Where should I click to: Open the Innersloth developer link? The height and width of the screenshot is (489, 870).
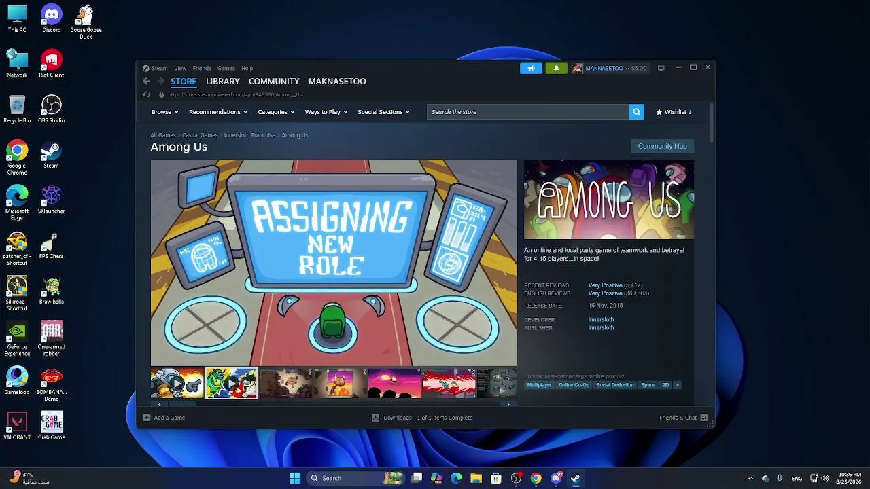[x=601, y=319]
